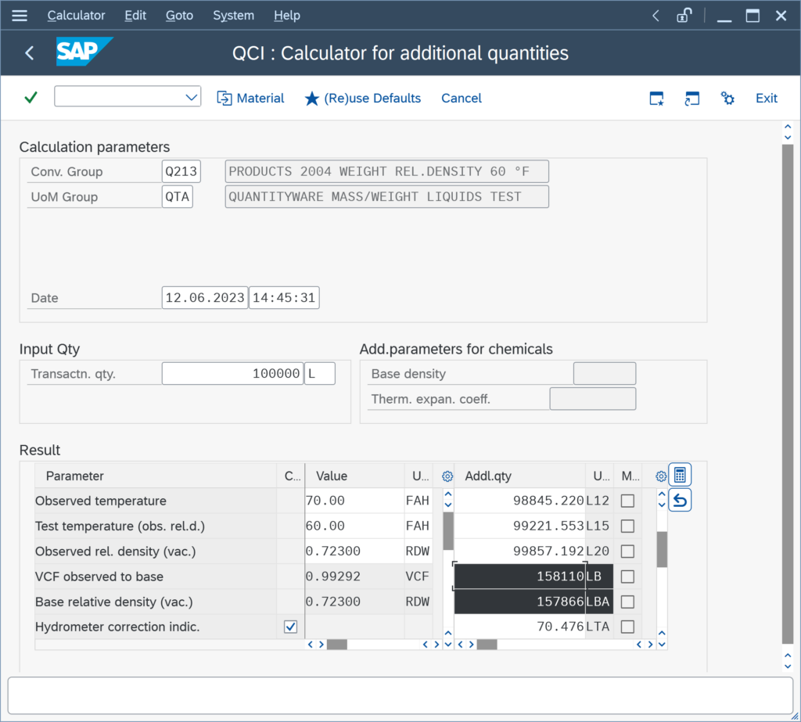Check the LB row checkbox

click(x=627, y=577)
